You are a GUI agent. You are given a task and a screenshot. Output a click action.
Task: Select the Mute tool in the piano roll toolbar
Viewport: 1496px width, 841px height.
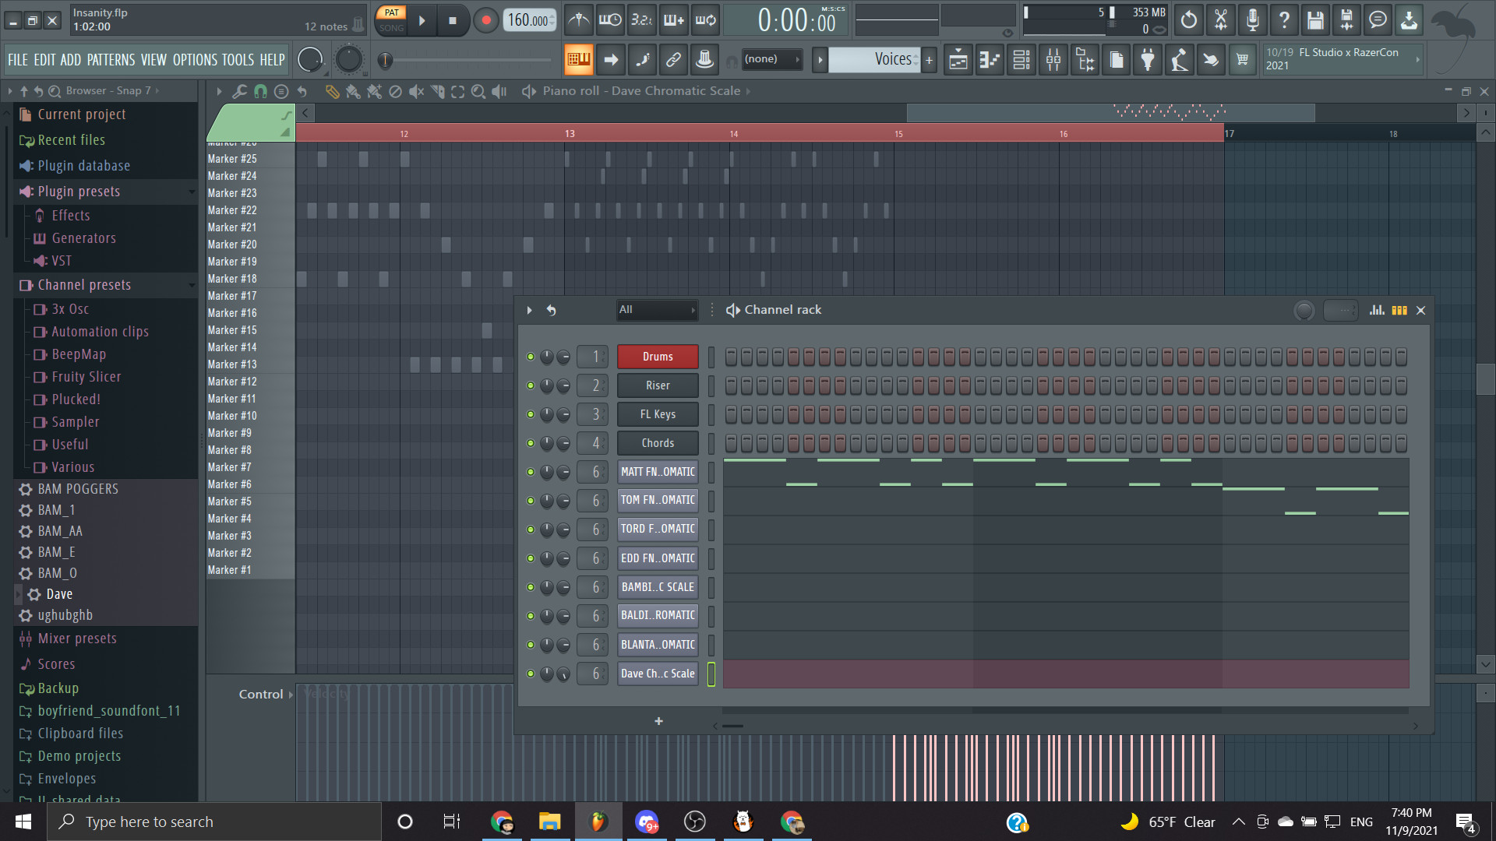[416, 92]
